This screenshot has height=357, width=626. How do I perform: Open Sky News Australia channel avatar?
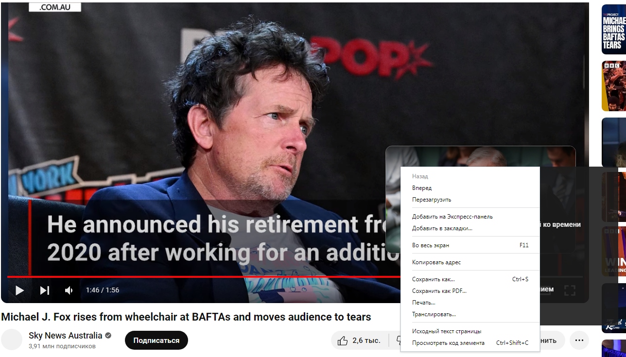(x=12, y=340)
